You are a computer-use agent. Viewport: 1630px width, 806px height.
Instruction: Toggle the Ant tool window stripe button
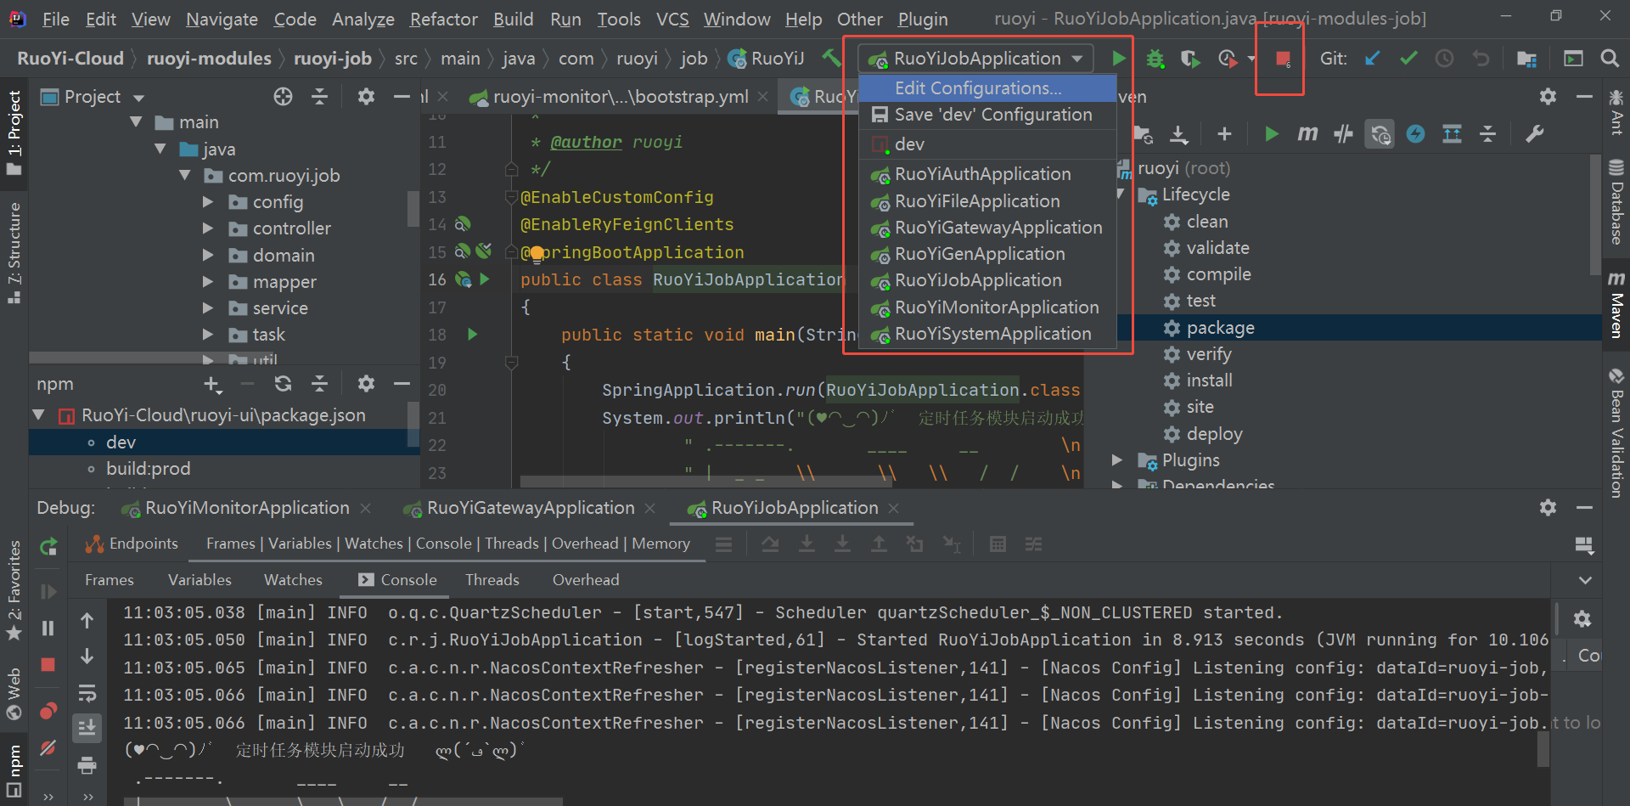(x=1616, y=112)
